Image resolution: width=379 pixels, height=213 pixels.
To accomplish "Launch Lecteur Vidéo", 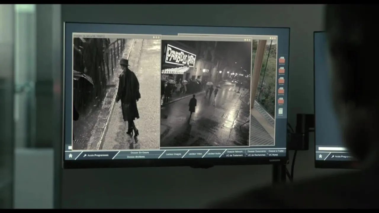I will (x=195, y=154).
